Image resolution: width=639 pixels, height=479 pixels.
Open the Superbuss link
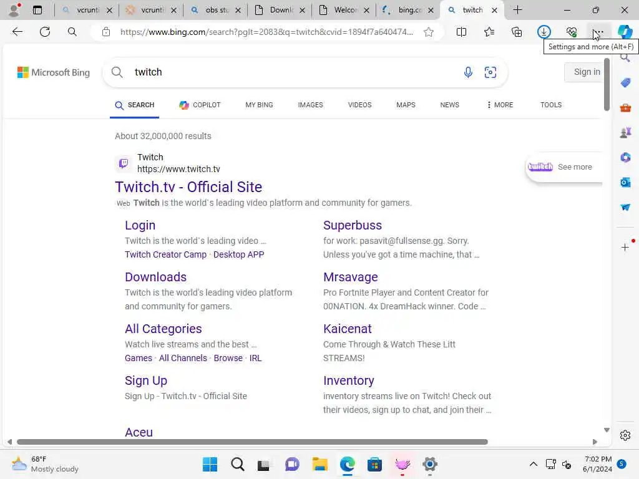(353, 225)
